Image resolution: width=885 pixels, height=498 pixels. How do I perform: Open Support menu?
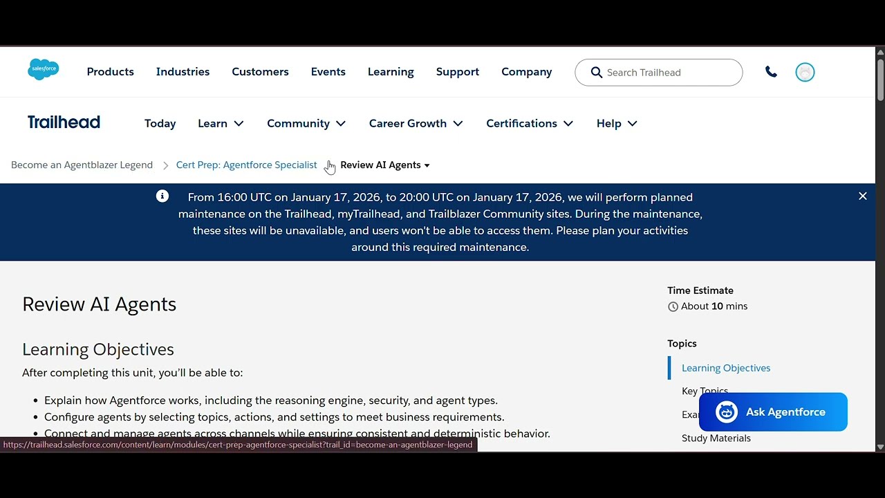[457, 72]
